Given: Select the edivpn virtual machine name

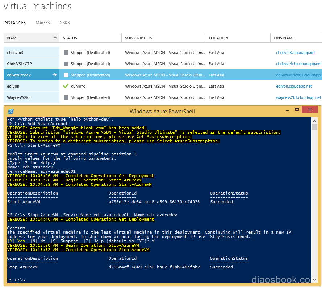Looking at the screenshot, I should [x=13, y=86].
